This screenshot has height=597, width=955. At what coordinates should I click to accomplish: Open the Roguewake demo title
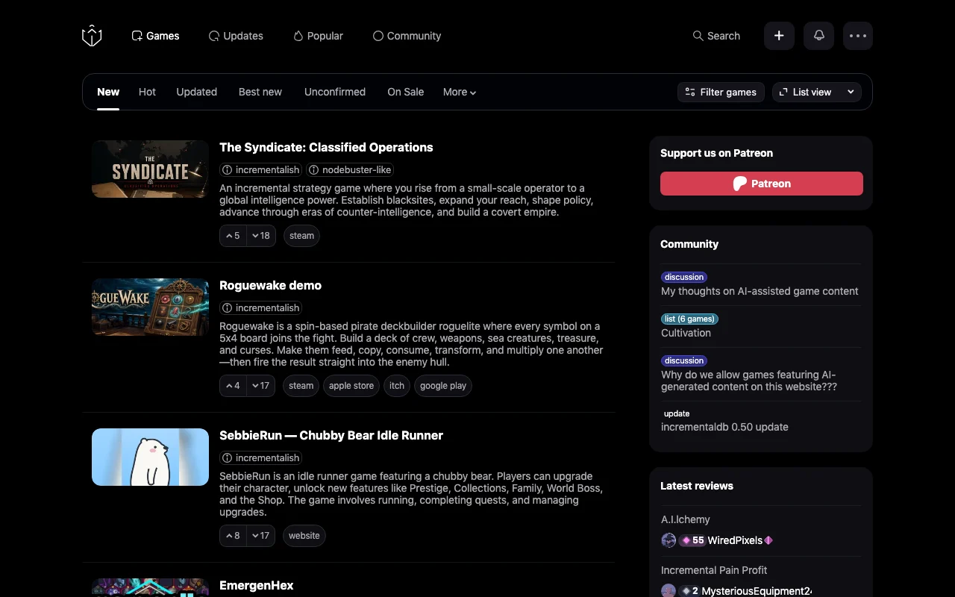point(270,285)
